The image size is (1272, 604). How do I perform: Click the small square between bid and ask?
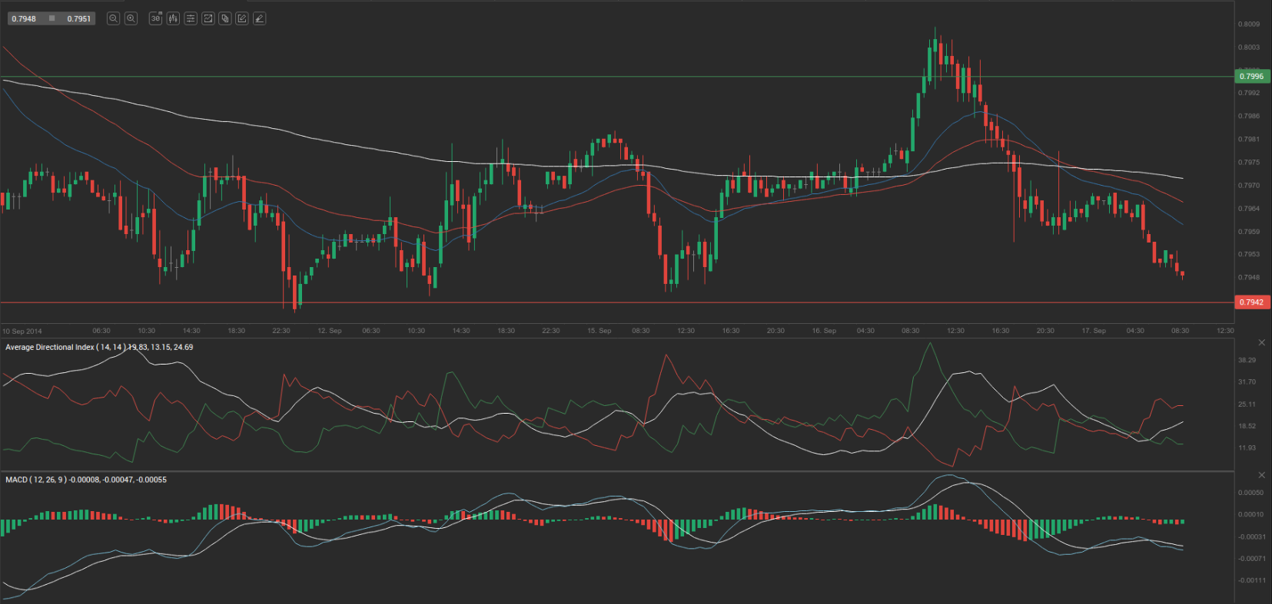click(x=51, y=18)
